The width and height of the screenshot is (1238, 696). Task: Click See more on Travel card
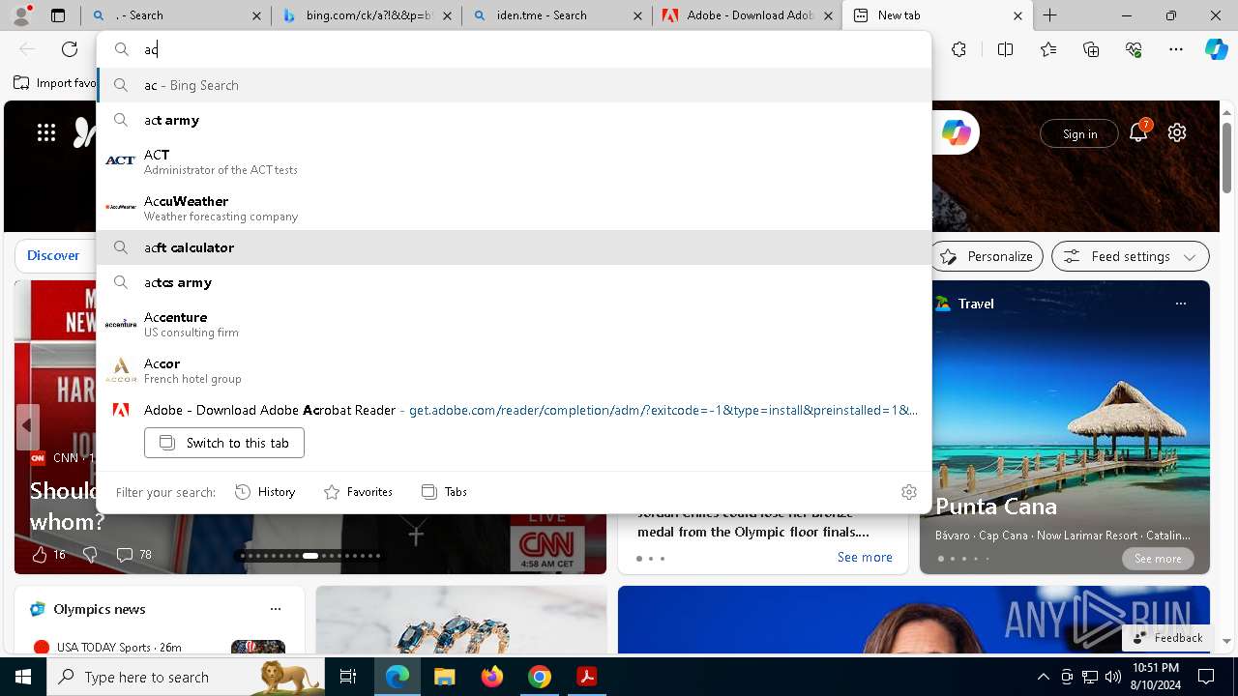(1158, 559)
